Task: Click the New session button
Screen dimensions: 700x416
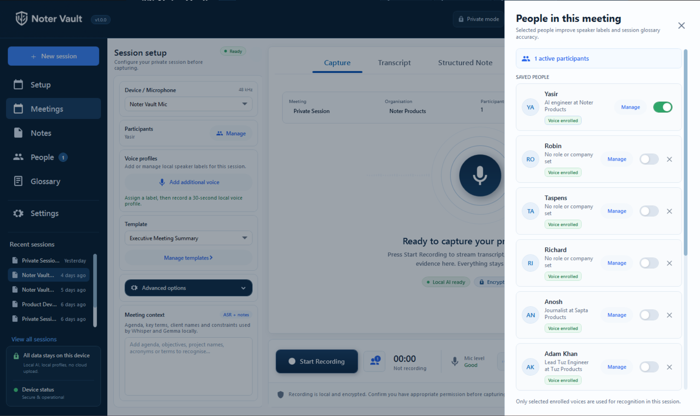Action: 53,56
